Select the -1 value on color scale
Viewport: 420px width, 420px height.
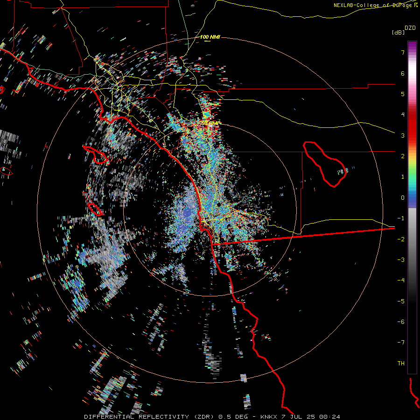click(x=401, y=218)
